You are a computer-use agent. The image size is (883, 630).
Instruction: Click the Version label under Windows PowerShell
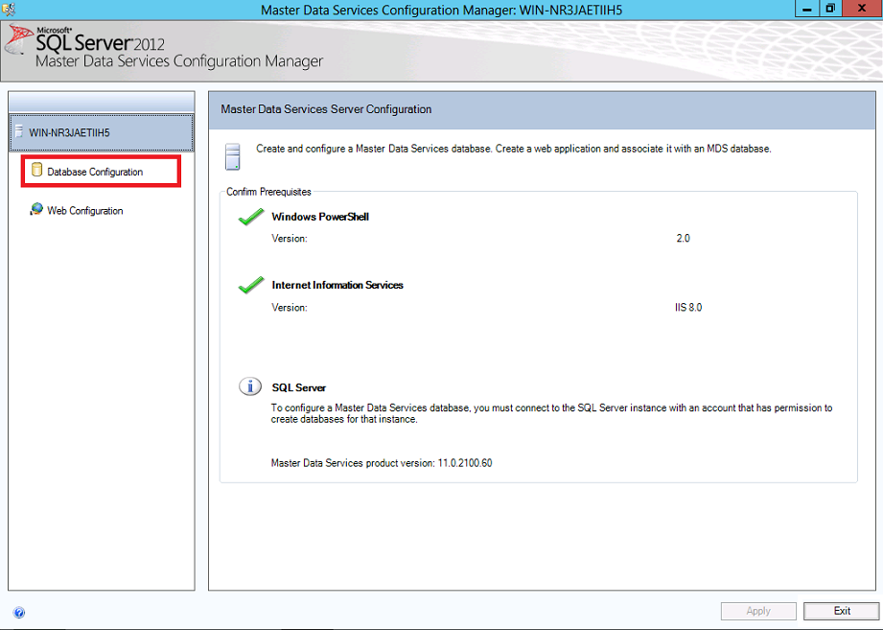click(290, 238)
